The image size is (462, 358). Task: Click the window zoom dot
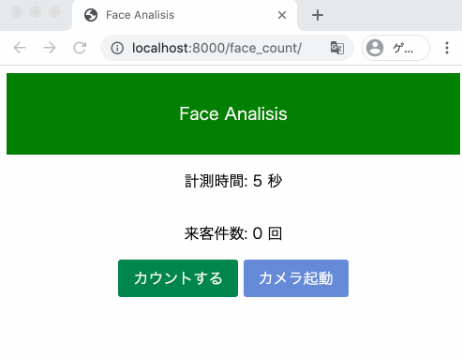pyautogui.click(x=54, y=12)
